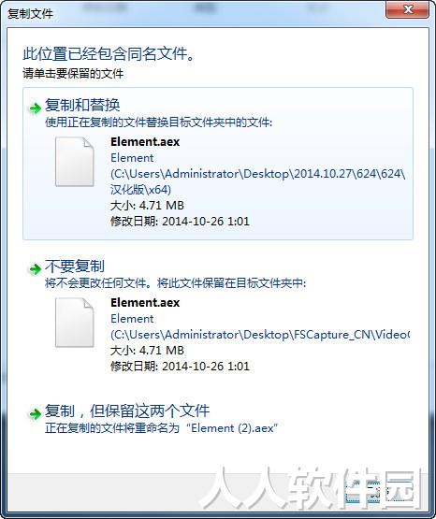Viewport: 436px width, 519px height.
Task: Click 修改日期 line in 复制和替换 section
Action: [180, 222]
